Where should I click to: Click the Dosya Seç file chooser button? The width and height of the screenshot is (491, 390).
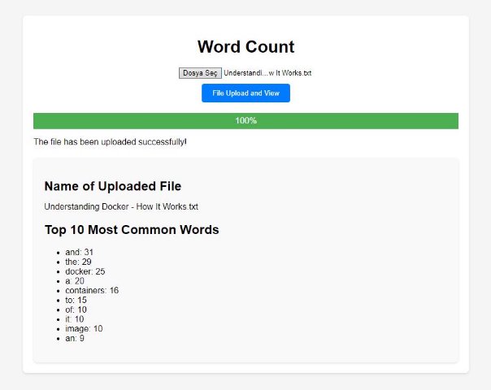(x=200, y=73)
